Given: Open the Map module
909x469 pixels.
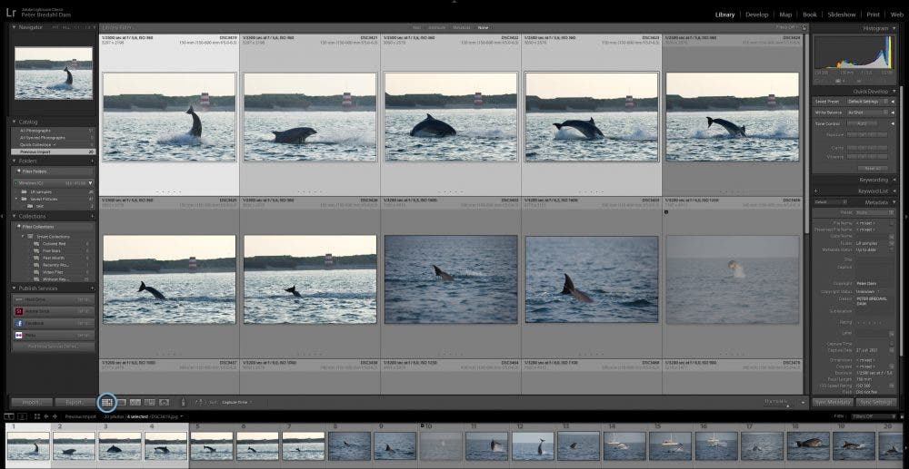Looking at the screenshot, I should (x=785, y=15).
